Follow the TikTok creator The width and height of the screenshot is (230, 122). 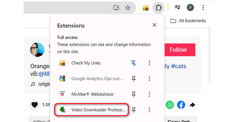click(180, 50)
